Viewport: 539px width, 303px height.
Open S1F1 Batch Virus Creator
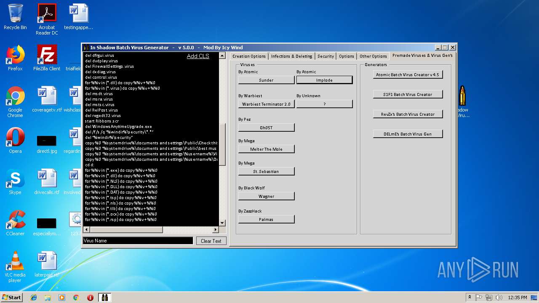coord(408,94)
